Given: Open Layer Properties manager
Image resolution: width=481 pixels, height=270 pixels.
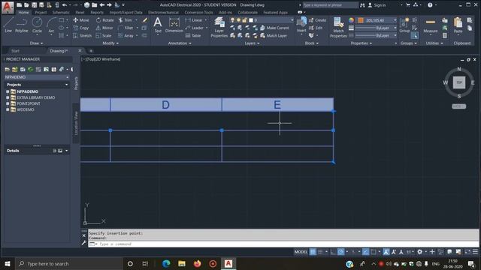Looking at the screenshot, I should click(219, 27).
